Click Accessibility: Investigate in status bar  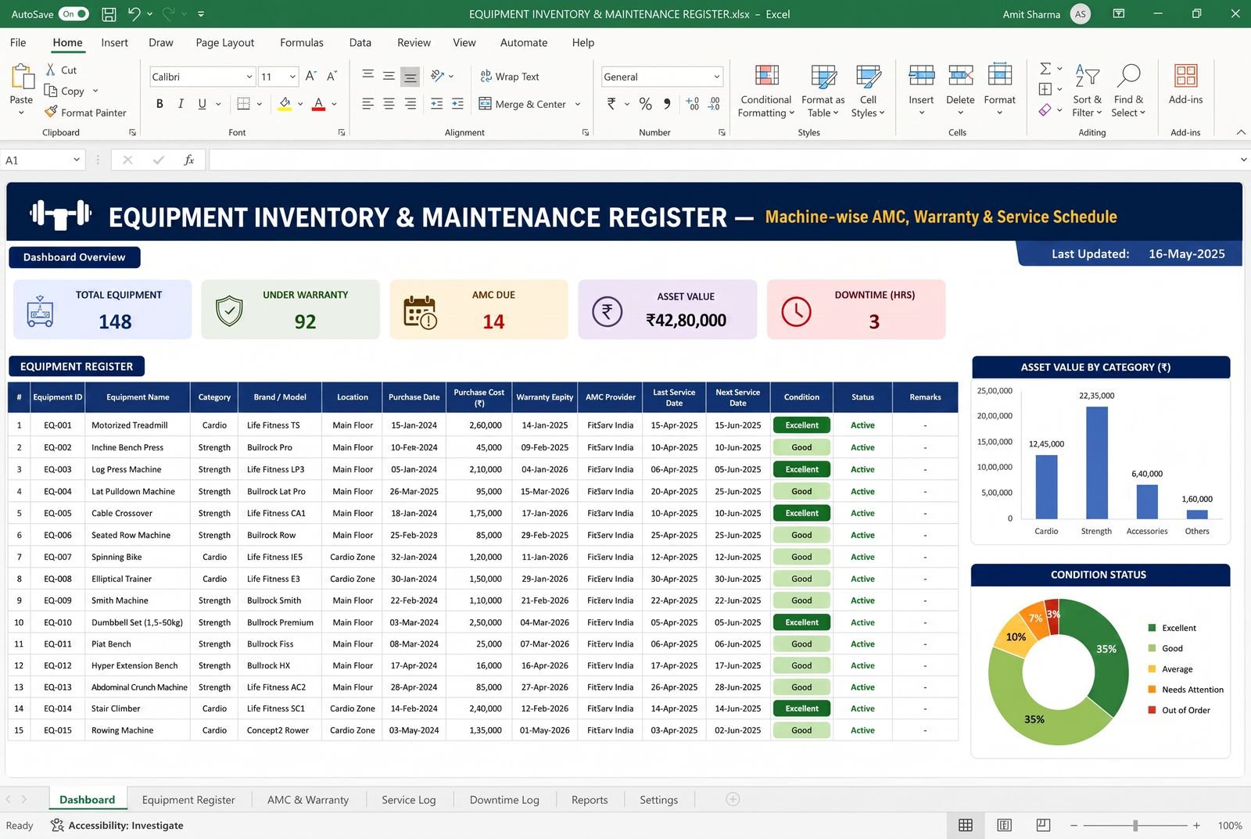coord(117,825)
